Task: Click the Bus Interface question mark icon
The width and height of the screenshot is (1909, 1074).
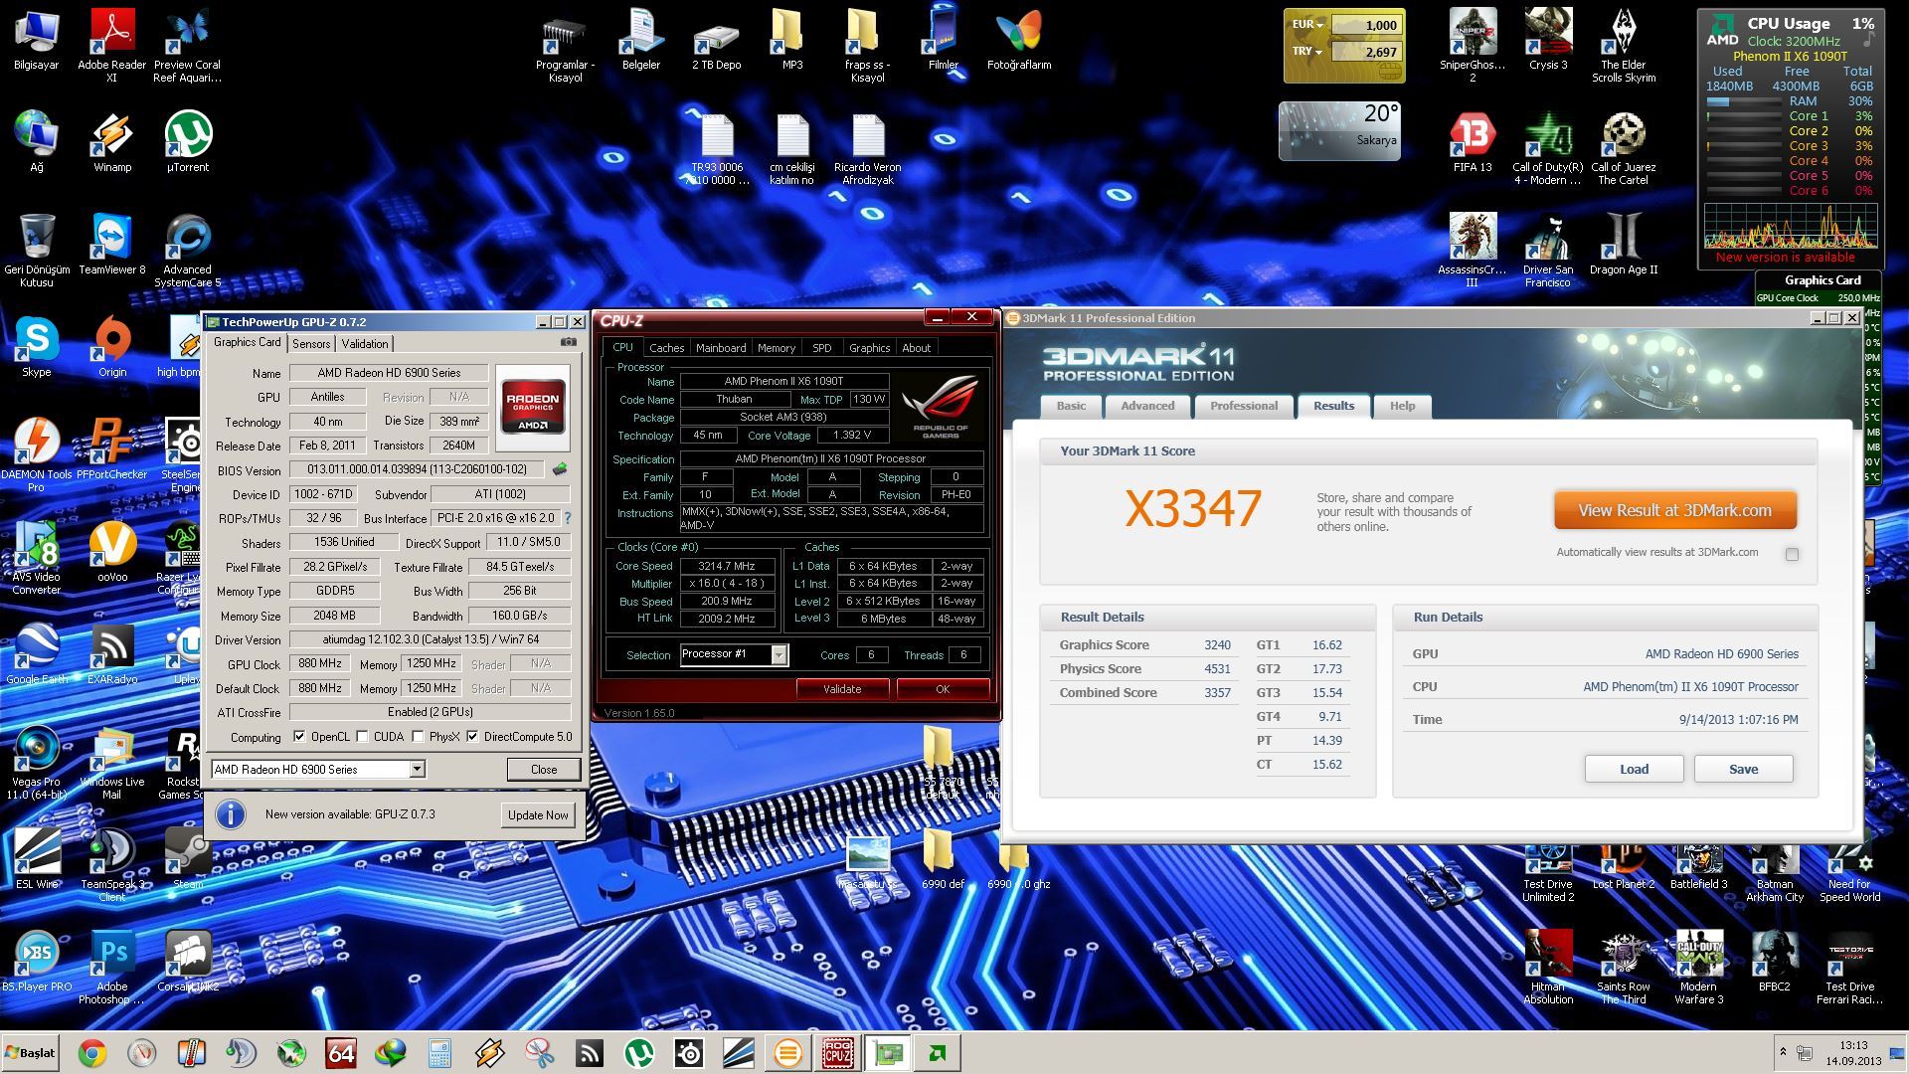Action: pos(568,518)
